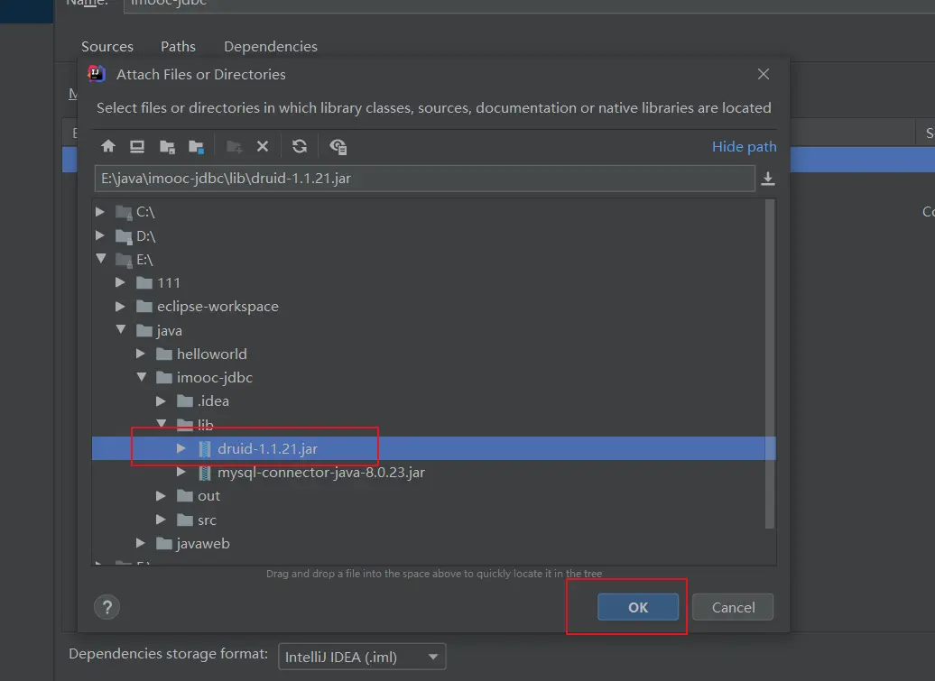
Task: Select mysql-connector-java-8.0.23.jar file
Action: click(320, 472)
